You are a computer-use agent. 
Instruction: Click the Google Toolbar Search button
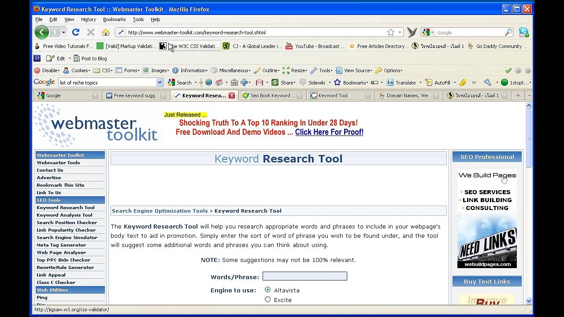180,82
